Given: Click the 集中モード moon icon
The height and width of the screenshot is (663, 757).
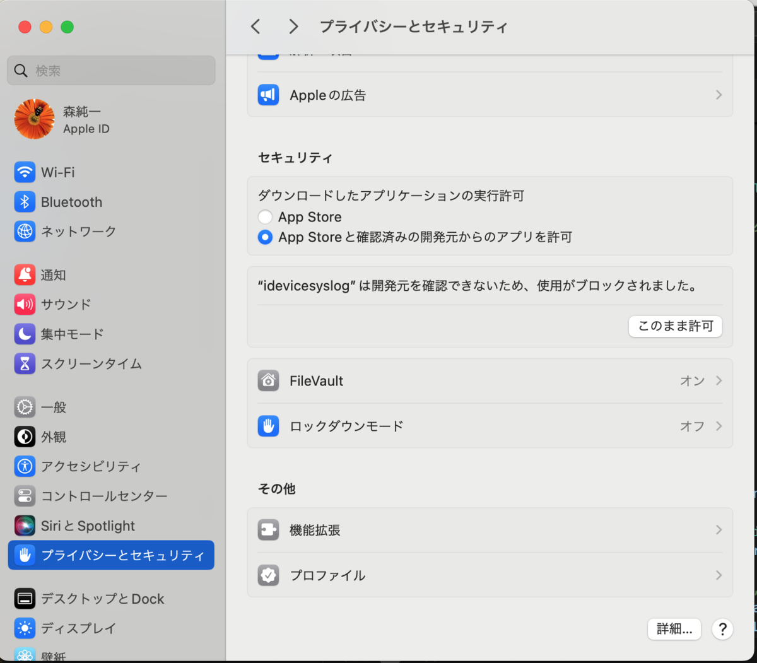Looking at the screenshot, I should point(25,334).
